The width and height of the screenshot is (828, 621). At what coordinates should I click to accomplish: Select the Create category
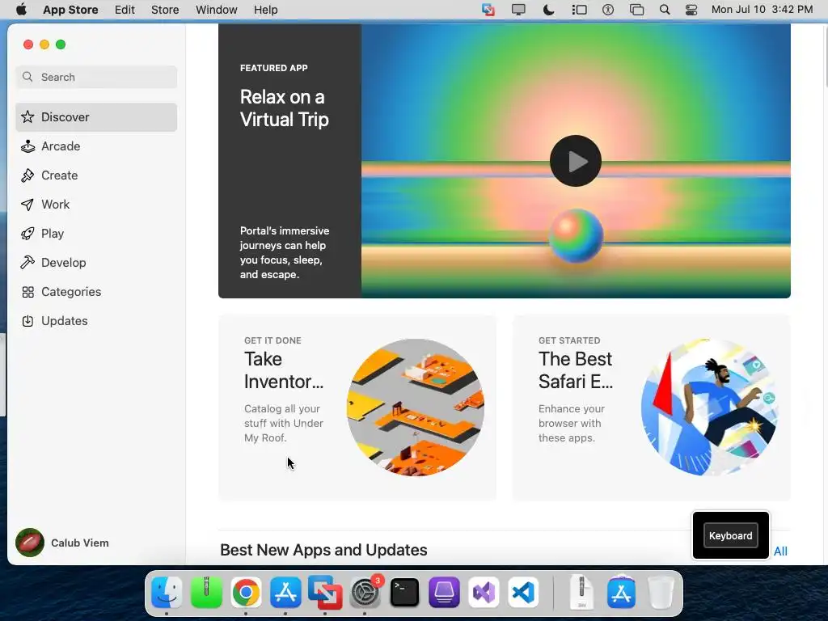[x=96, y=175]
